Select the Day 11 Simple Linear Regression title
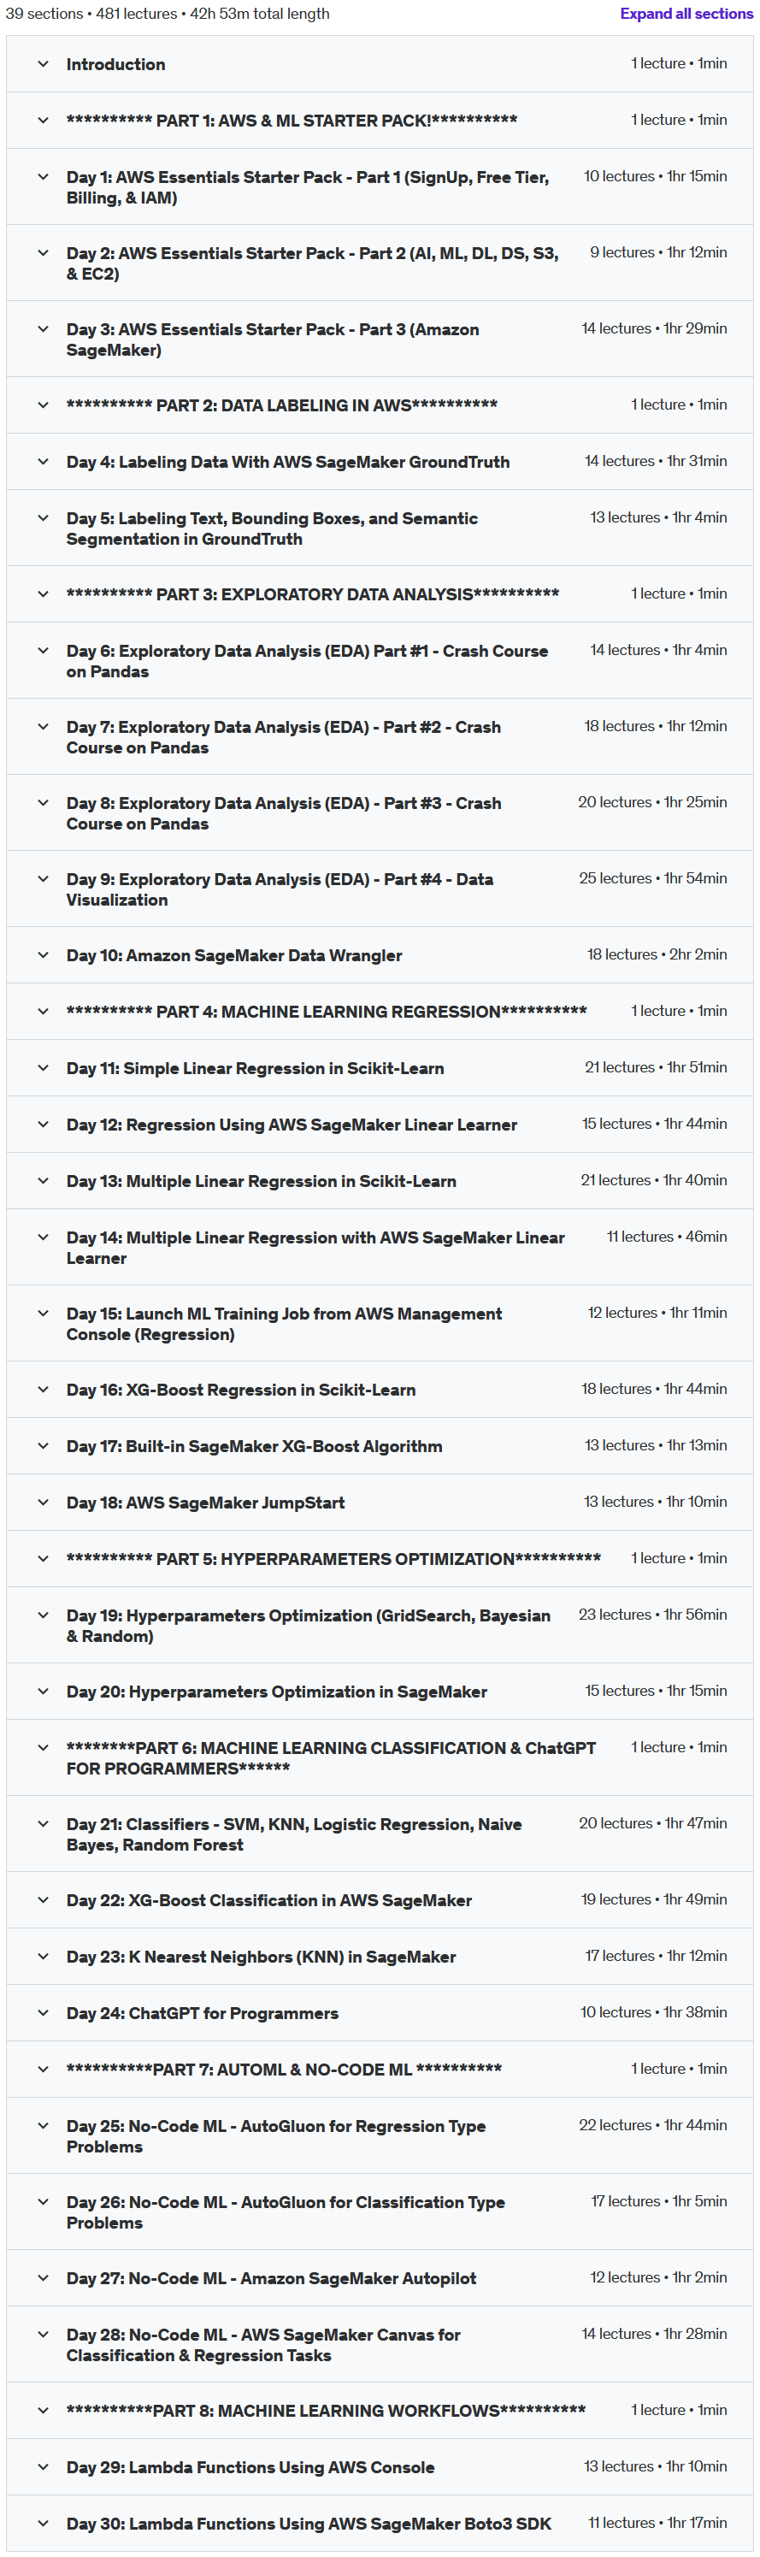The height and width of the screenshot is (2557, 760). tap(255, 1068)
